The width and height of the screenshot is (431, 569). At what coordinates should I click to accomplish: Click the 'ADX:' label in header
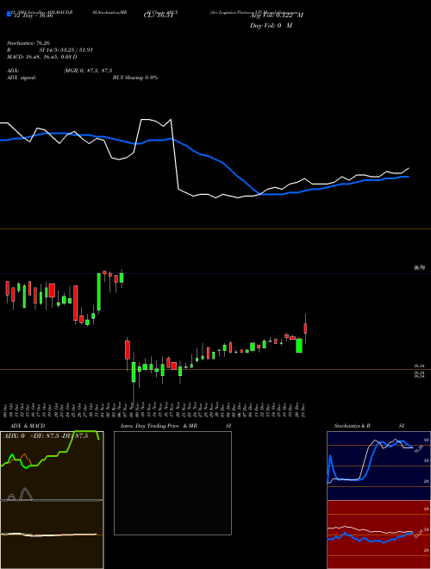point(13,71)
